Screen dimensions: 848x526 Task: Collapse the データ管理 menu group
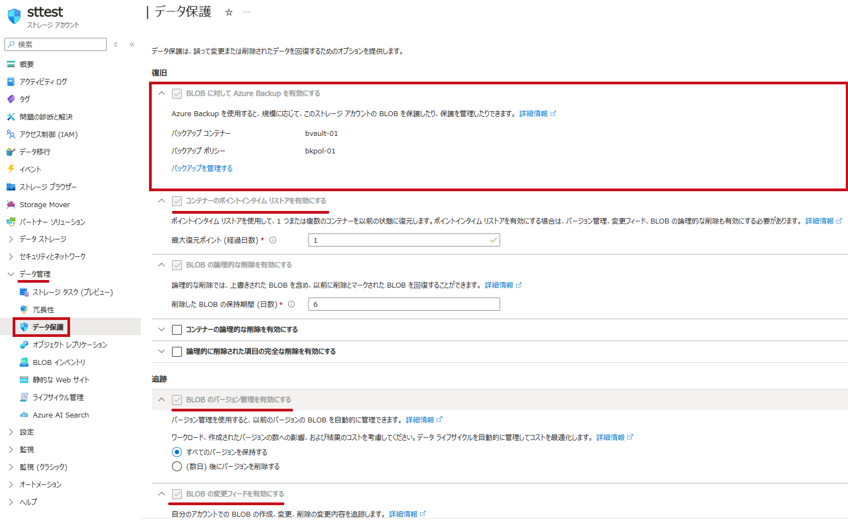tap(11, 274)
